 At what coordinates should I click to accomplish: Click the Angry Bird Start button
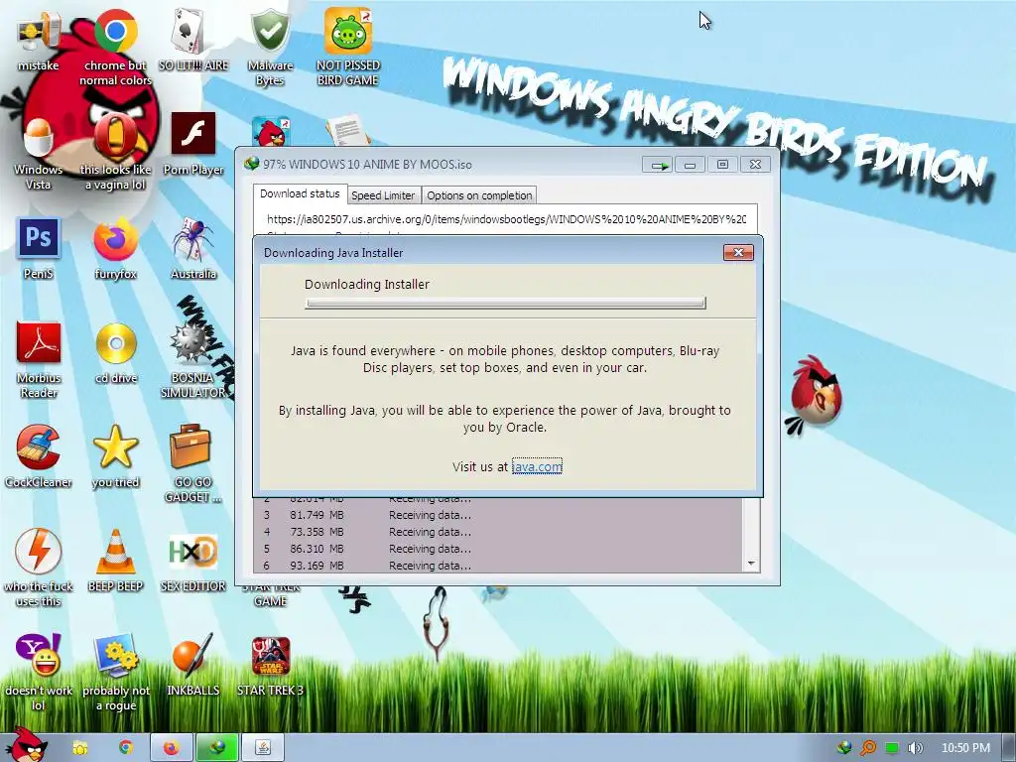26,745
